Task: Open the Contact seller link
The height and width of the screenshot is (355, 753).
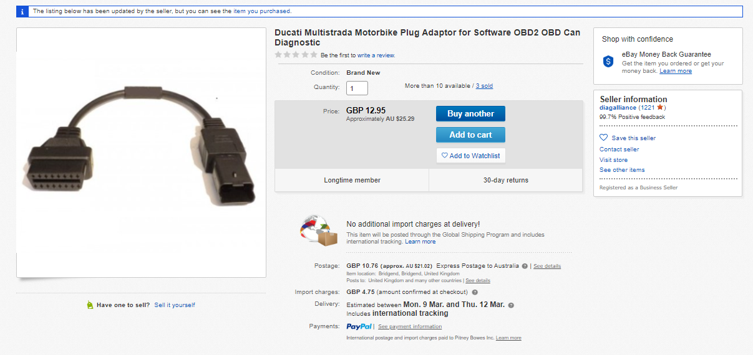Action: point(619,149)
